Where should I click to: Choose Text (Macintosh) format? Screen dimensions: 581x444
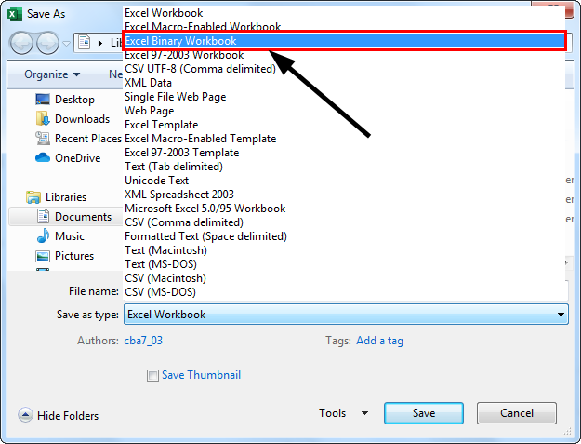(343, 250)
